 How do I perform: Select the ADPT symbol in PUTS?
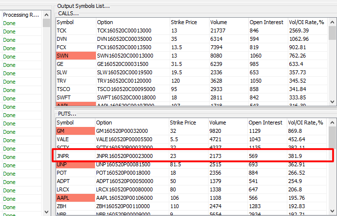coord(63,181)
